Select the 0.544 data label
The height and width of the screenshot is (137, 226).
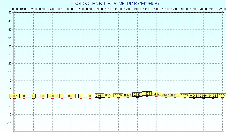click(x=175, y=95)
